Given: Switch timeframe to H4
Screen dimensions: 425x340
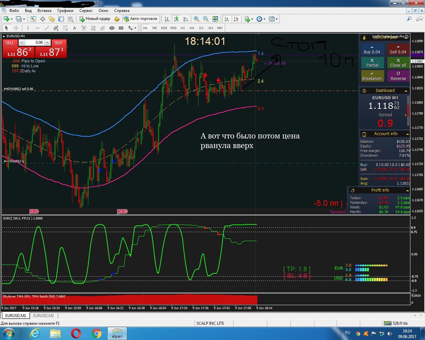Looking at the screenshot, I should pyautogui.click(x=192, y=28).
